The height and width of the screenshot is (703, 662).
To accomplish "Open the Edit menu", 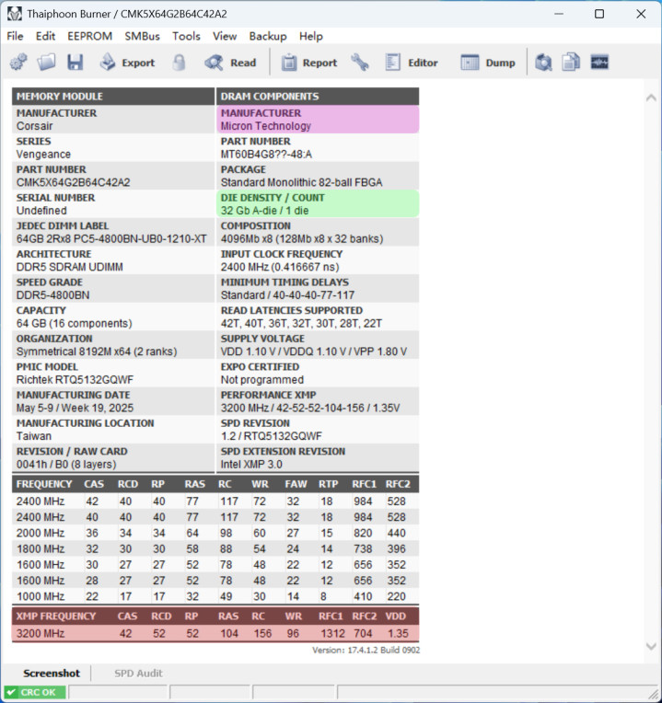I will [45, 36].
